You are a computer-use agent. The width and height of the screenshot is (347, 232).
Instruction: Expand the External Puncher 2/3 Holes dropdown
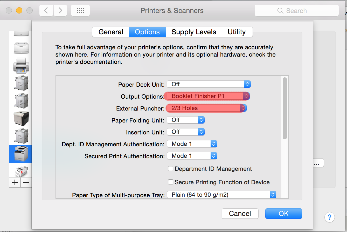click(x=206, y=108)
